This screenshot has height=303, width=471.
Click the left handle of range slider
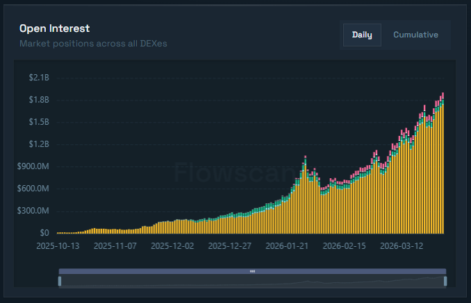tap(60, 281)
